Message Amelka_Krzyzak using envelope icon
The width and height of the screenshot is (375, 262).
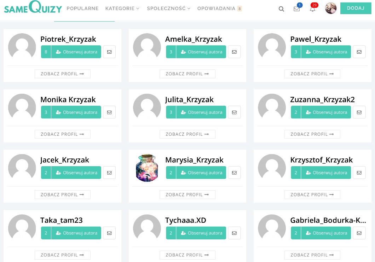[x=234, y=52]
